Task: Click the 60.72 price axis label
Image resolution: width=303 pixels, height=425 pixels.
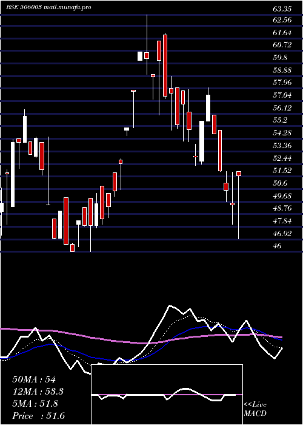Action: (282, 45)
